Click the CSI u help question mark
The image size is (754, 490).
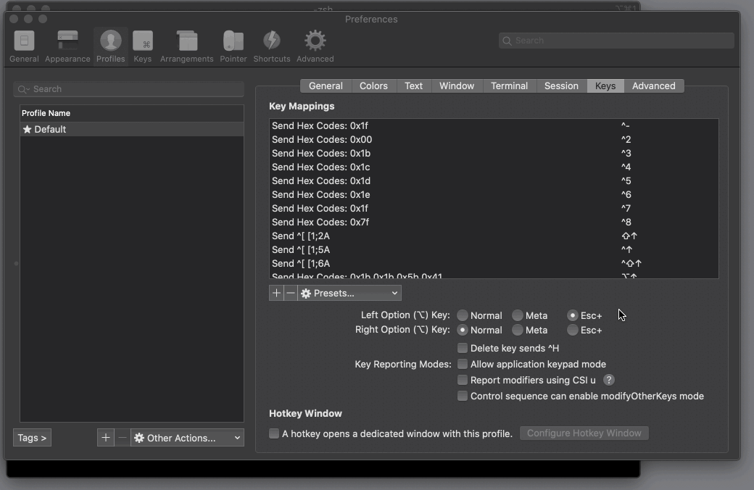pos(608,380)
